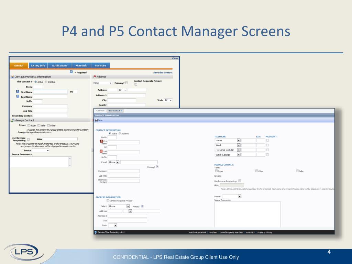The image size is (352, 264).
Task: Open the Work Cellular telephone type dropdown
Action: click(228, 155)
